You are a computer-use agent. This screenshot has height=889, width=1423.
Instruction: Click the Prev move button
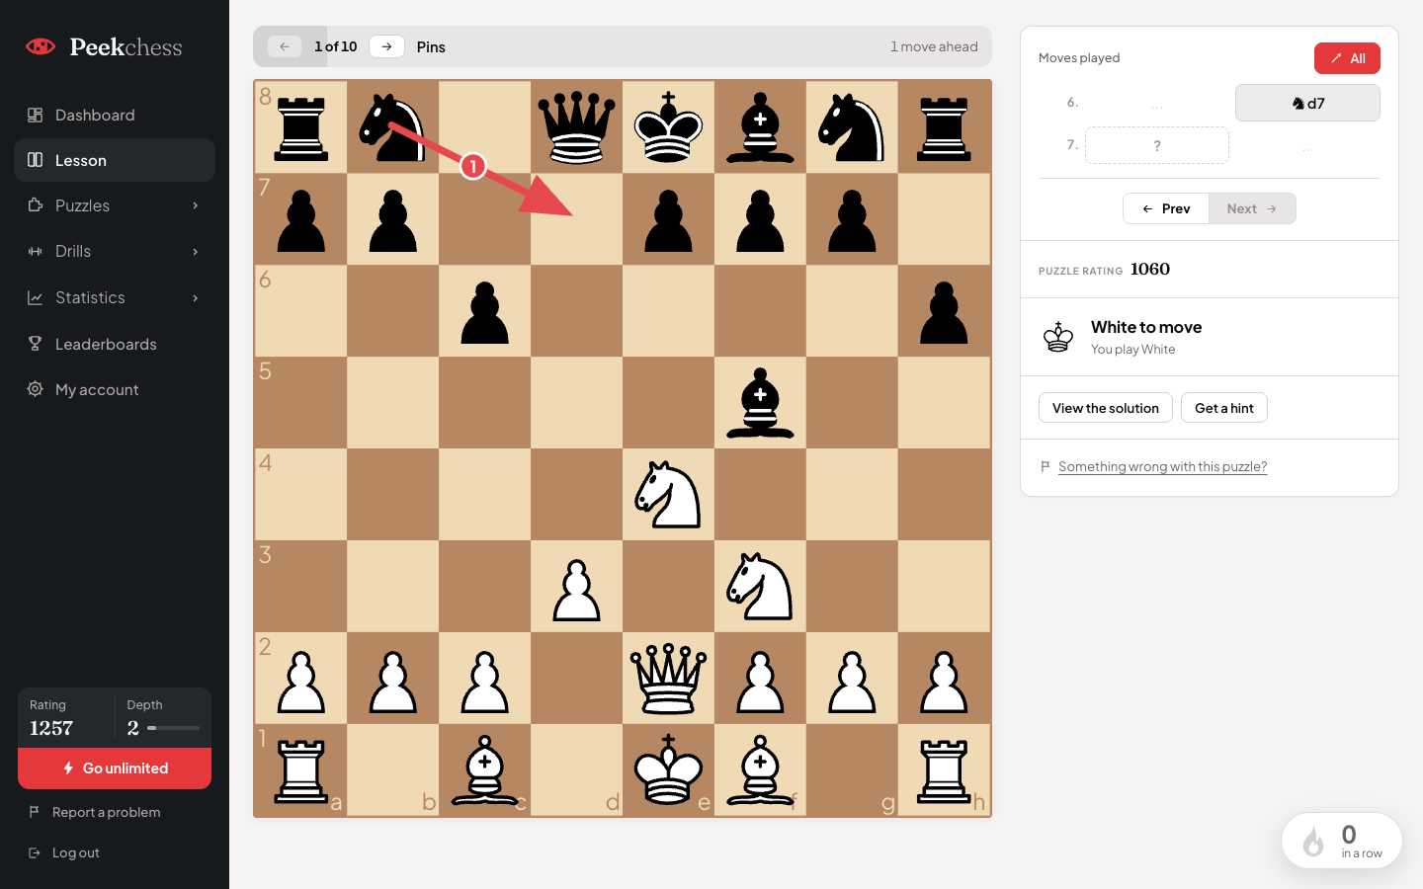point(1166,208)
